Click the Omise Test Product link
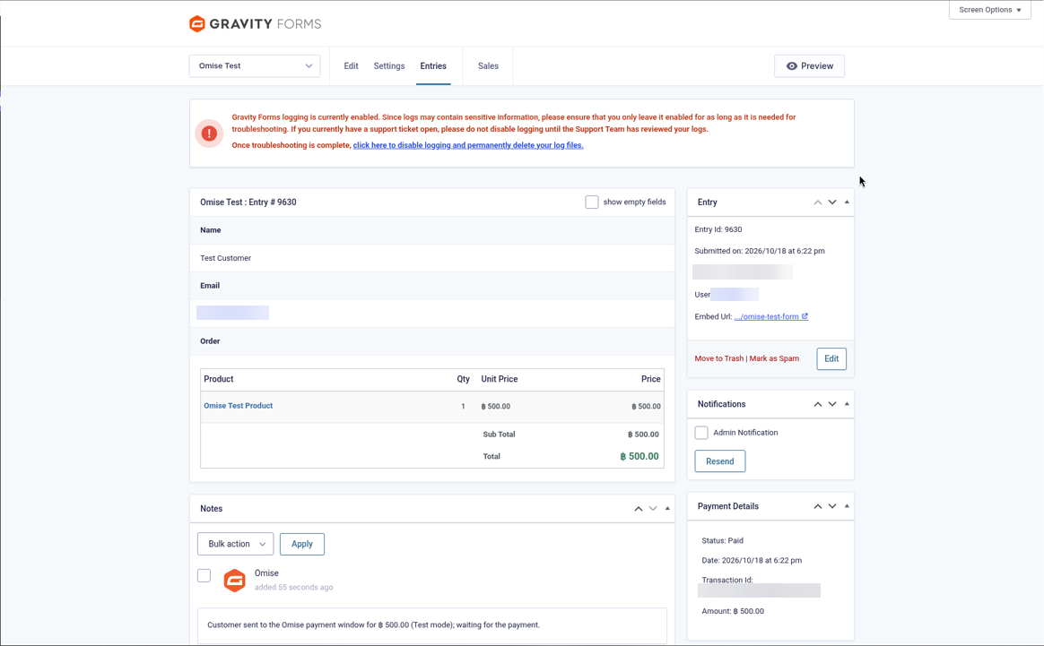The height and width of the screenshot is (646, 1044). click(x=239, y=406)
